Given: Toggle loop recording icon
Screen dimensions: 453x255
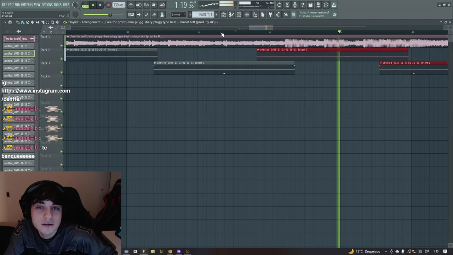Looking at the screenshot, I should (x=162, y=5).
